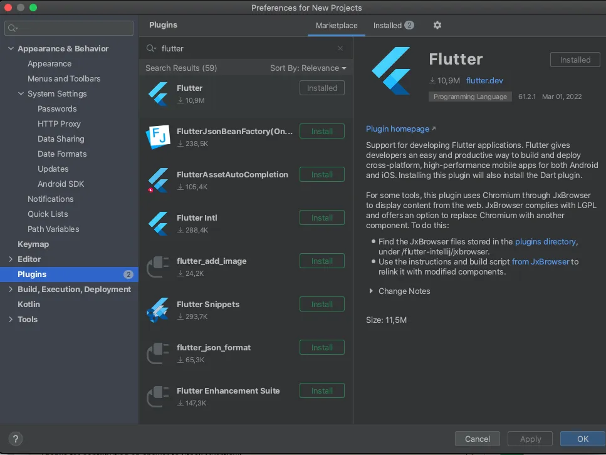The width and height of the screenshot is (606, 455).
Task: Expand Change Notes disclosure triangle
Action: pos(371,291)
